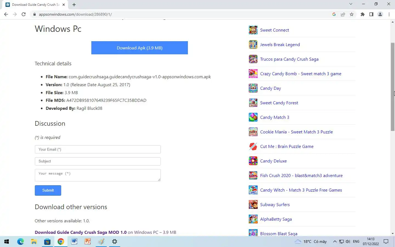Image resolution: width=395 pixels, height=247 pixels.
Task: Submit the discussion form
Action: coord(48,190)
